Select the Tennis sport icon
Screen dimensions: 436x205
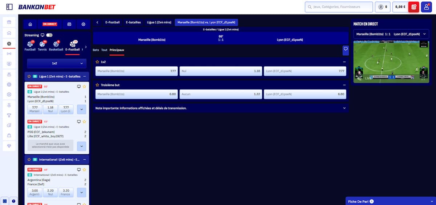pyautogui.click(x=42, y=45)
